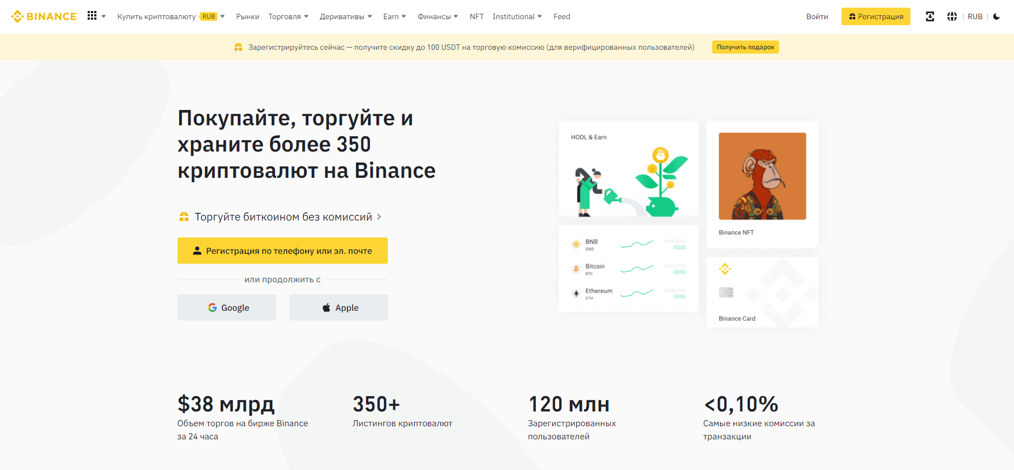This screenshot has width=1014, height=470.
Task: Click the Binance Card logo icon
Action: pyautogui.click(x=725, y=269)
